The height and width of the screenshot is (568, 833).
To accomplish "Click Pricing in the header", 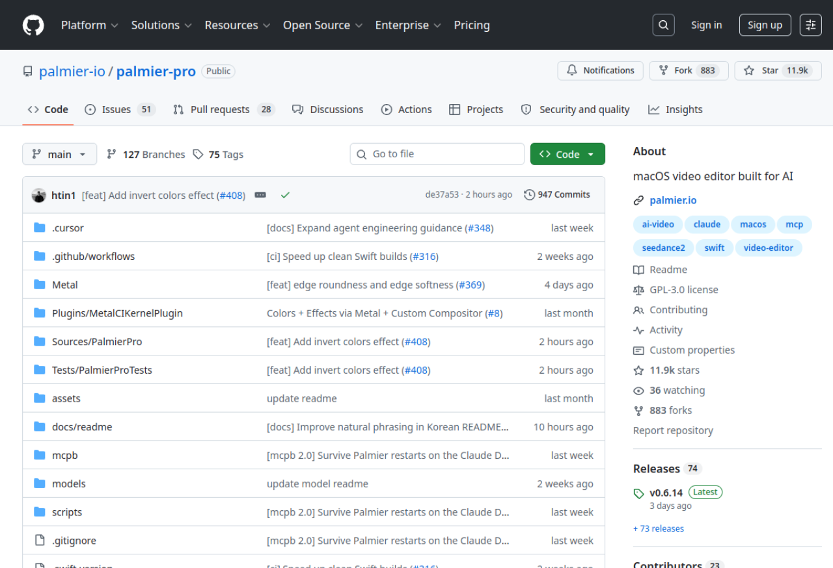I will 472,25.
